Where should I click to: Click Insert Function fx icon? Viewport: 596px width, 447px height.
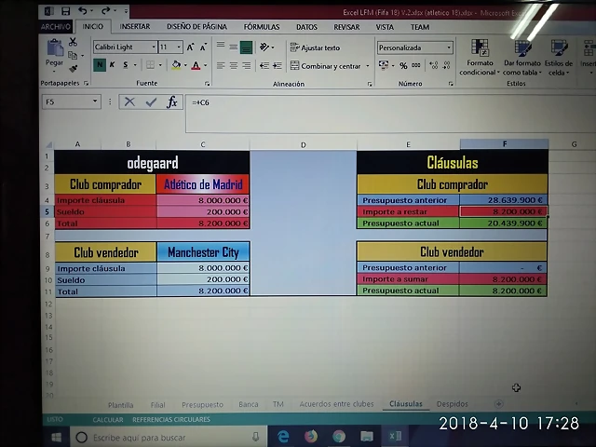click(x=171, y=102)
